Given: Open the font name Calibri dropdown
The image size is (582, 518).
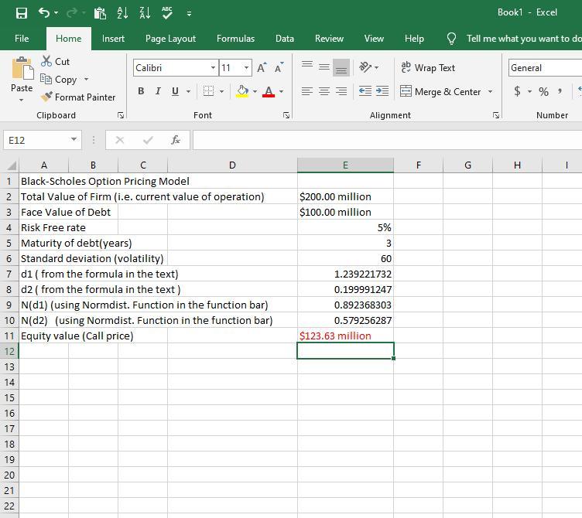Looking at the screenshot, I should point(214,68).
